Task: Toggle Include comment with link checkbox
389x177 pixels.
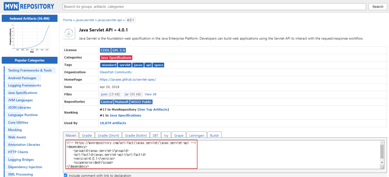Action: click(65, 175)
